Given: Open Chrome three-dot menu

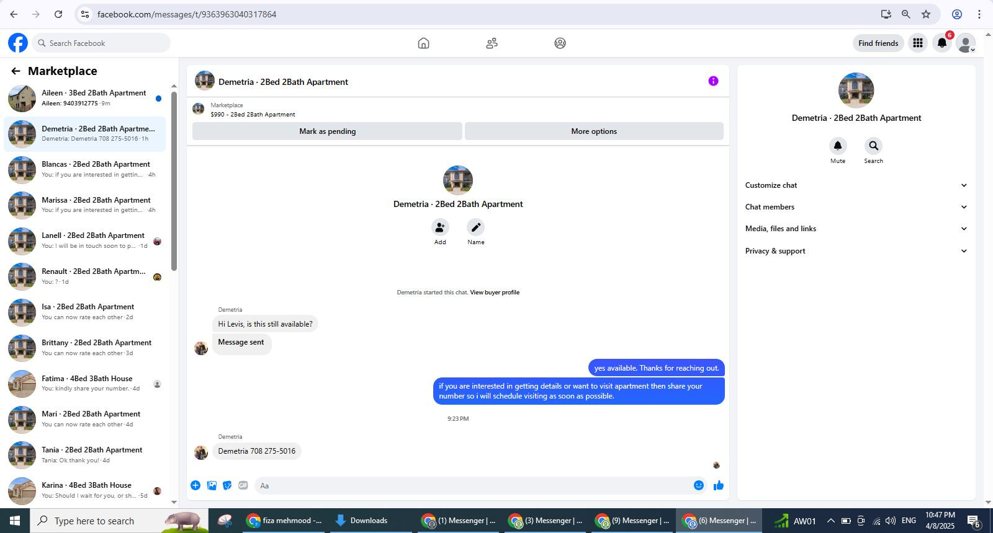Looking at the screenshot, I should [979, 14].
